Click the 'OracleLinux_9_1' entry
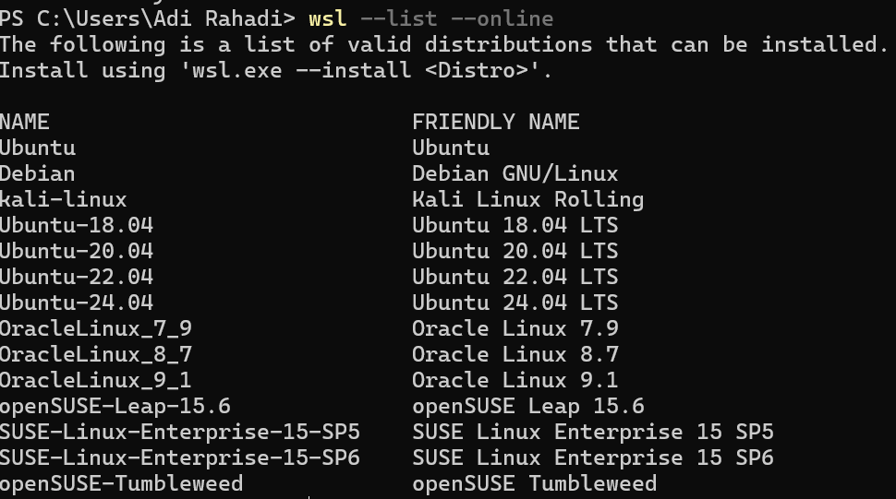Viewport: 896px width, 499px height. click(96, 381)
